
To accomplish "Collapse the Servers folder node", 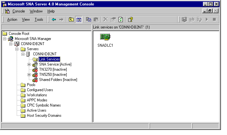I will (x=17, y=49).
